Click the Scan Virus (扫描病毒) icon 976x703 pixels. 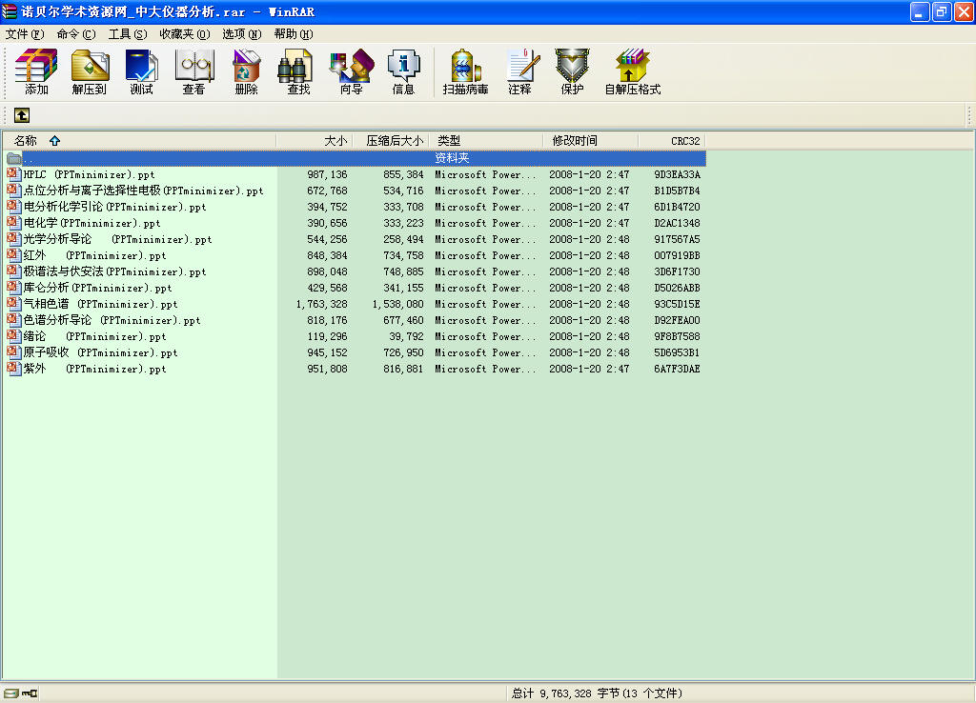465,71
